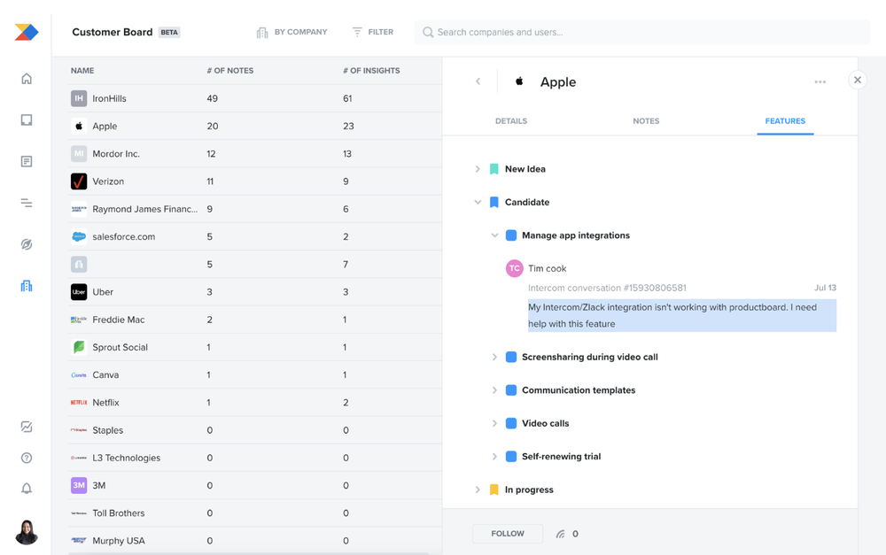
Task: Click the Sprout Social leaf logo
Action: tap(79, 347)
